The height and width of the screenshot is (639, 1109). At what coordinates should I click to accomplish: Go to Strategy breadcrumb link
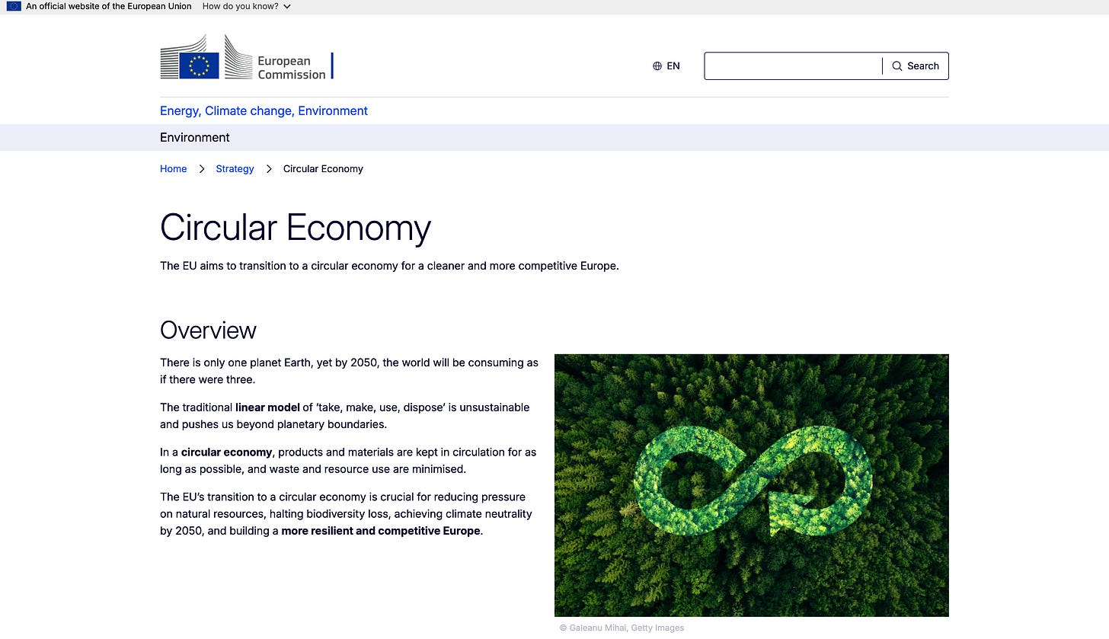[x=235, y=169]
